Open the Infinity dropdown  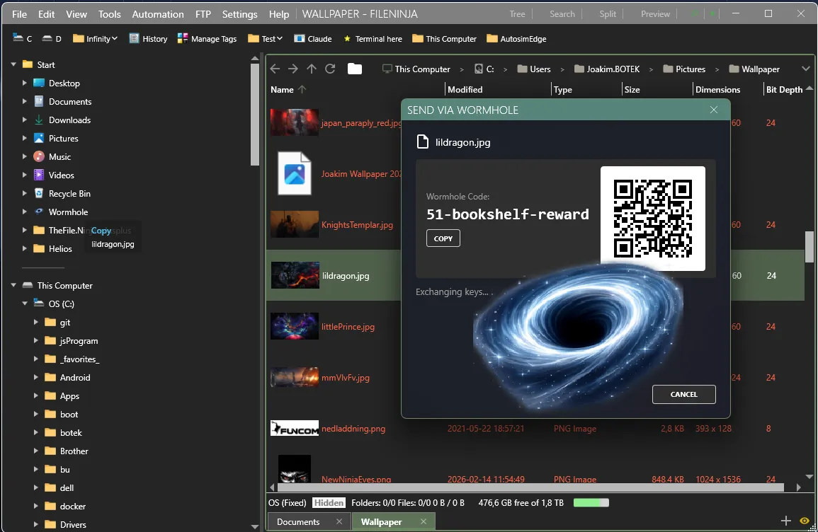[95, 39]
